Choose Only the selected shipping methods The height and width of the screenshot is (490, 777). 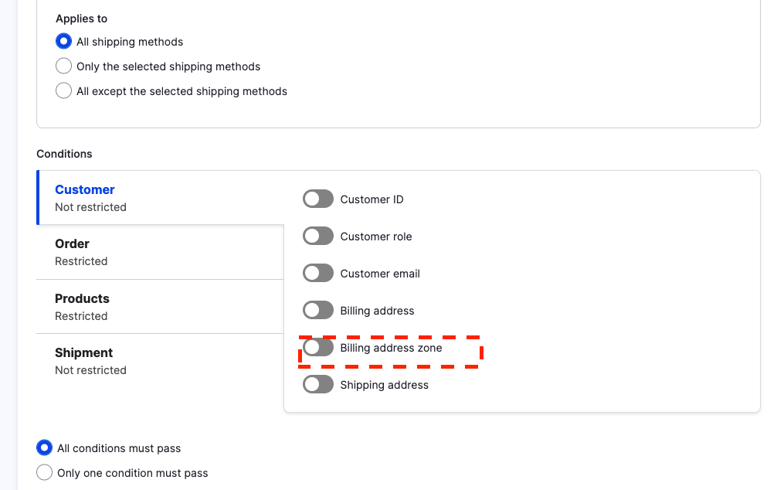point(63,66)
